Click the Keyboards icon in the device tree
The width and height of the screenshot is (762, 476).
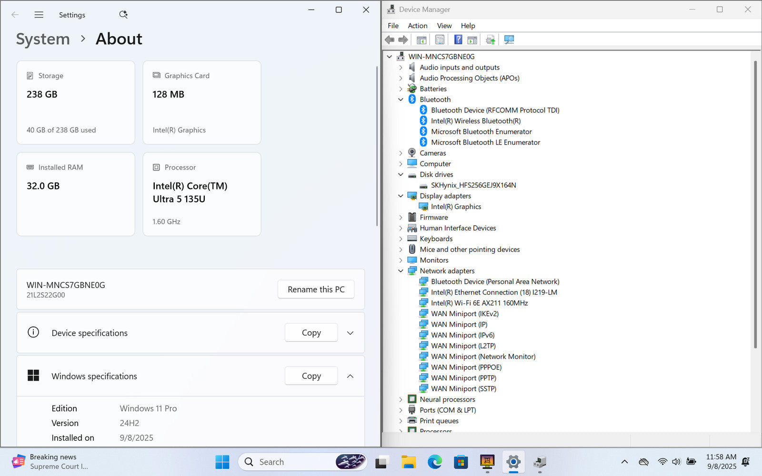(412, 238)
